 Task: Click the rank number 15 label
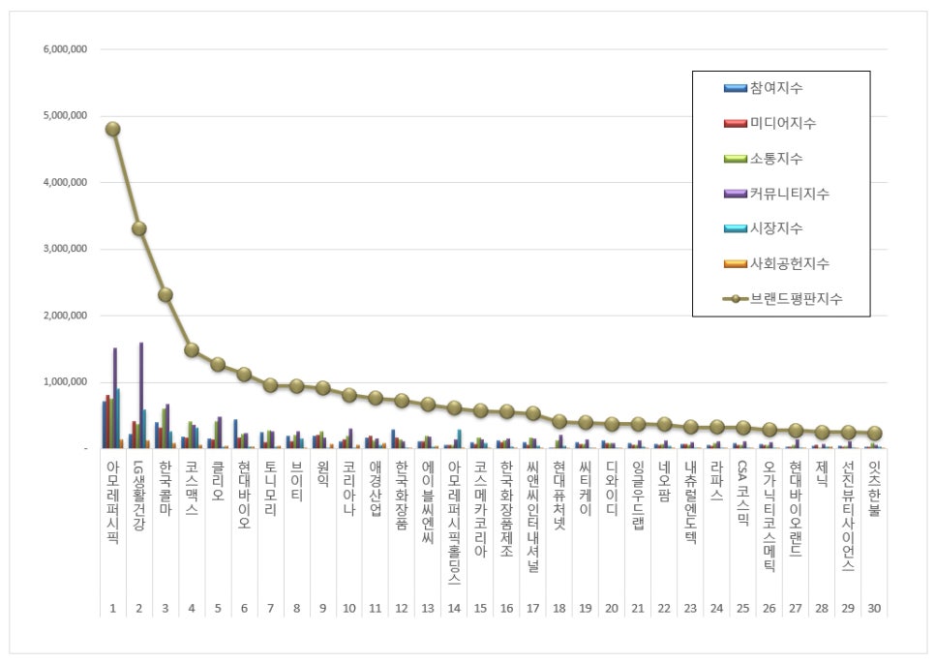point(480,608)
